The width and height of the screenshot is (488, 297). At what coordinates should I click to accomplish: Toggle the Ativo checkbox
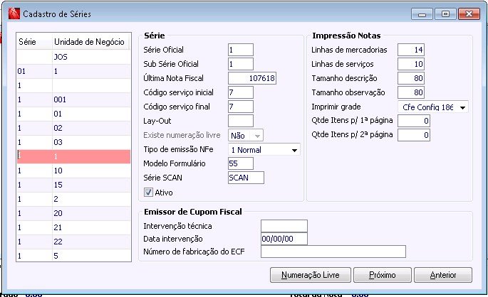[x=149, y=192]
